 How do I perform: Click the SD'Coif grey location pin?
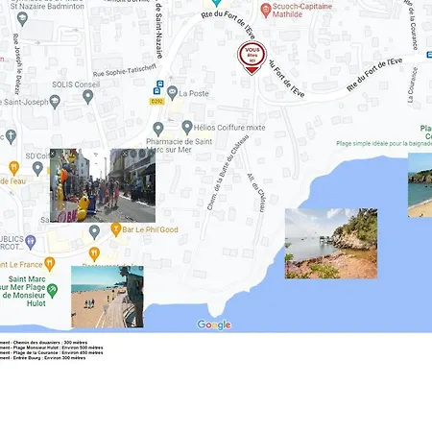click(37, 169)
